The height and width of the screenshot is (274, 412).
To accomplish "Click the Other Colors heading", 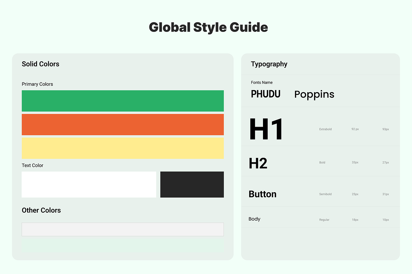I will (x=41, y=210).
